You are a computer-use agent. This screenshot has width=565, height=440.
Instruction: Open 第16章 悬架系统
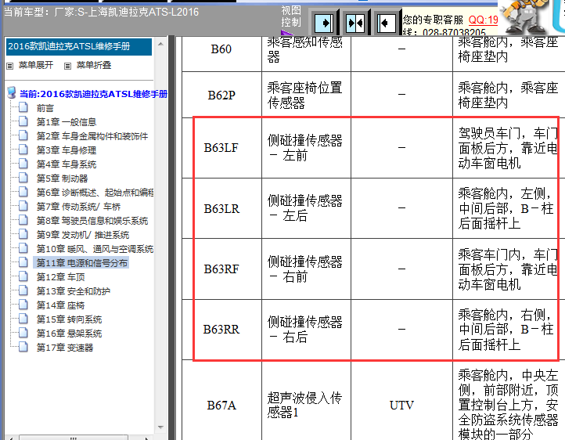69,334
